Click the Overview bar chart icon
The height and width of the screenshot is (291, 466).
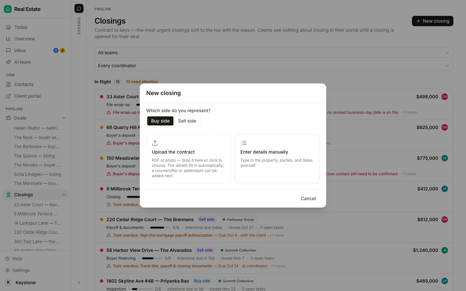pyautogui.click(x=8, y=39)
